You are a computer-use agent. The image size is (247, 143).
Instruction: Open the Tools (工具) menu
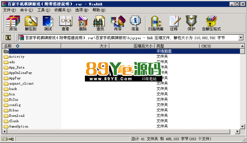(44, 10)
